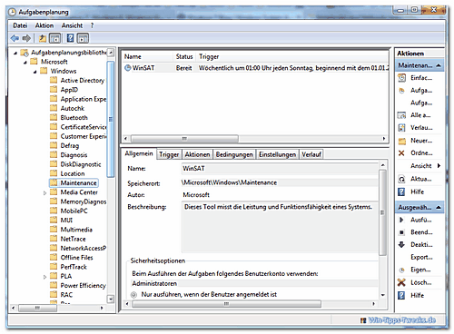The image size is (454, 334).
Task: Open the ? help menu
Action: 92,25
